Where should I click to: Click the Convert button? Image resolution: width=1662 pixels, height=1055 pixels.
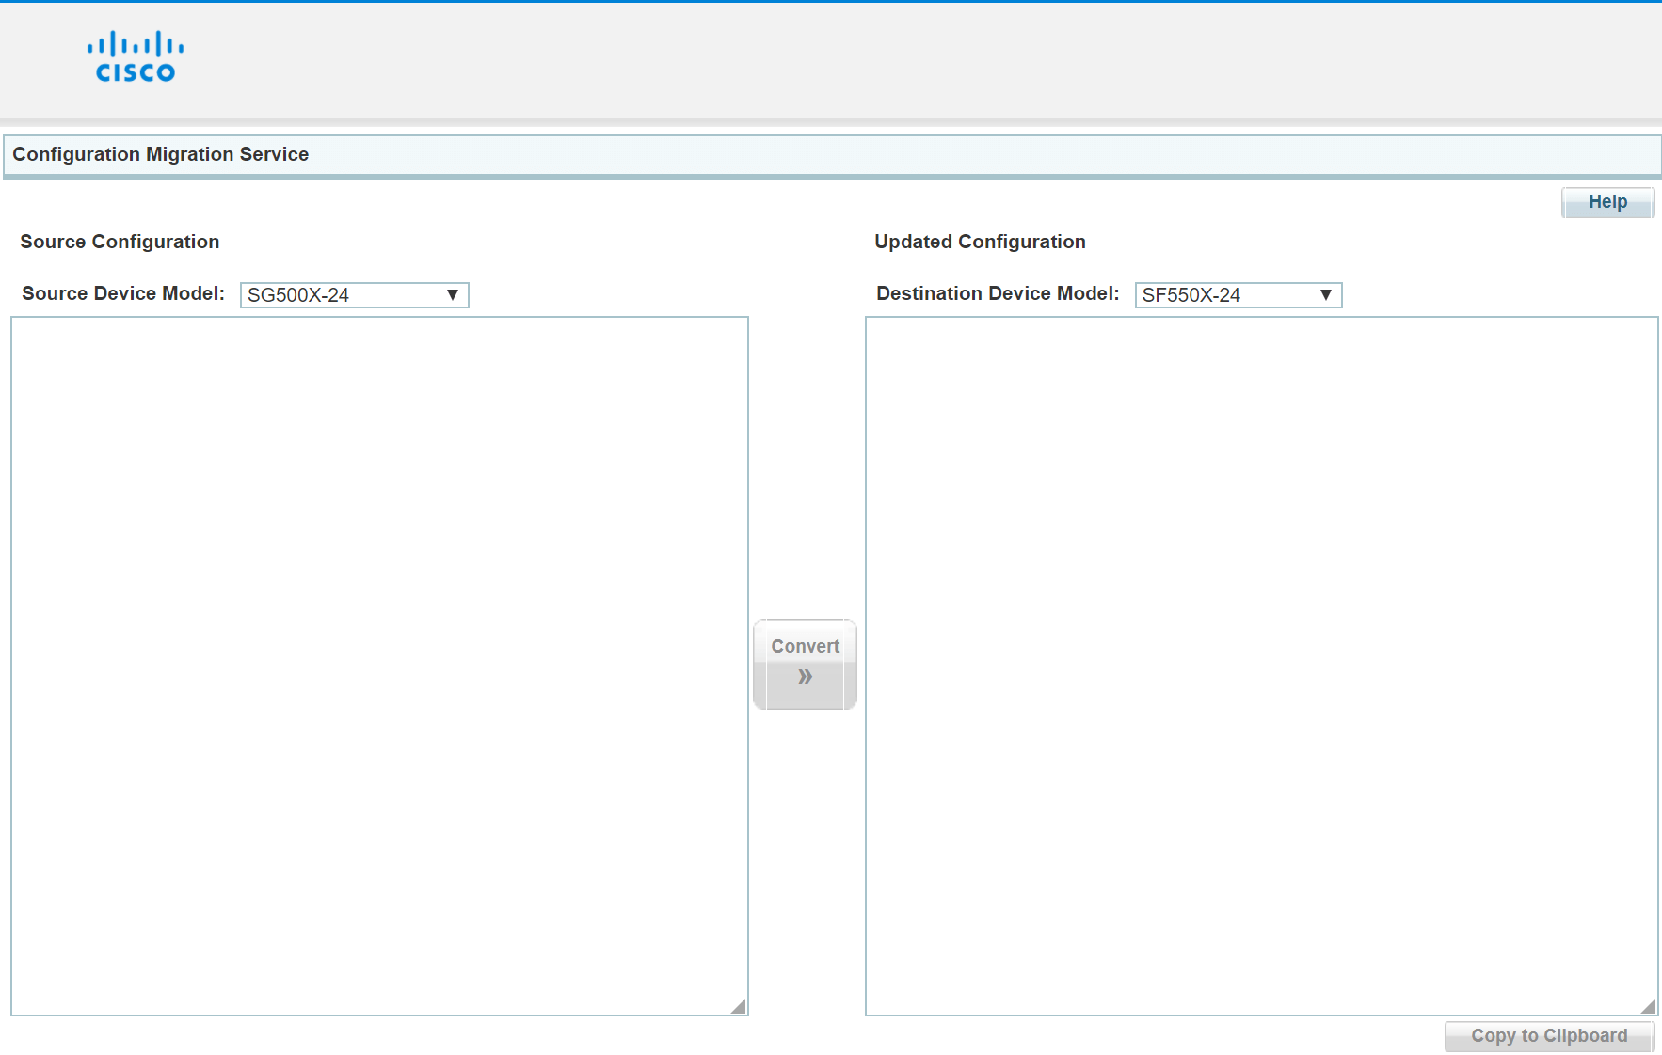805,664
